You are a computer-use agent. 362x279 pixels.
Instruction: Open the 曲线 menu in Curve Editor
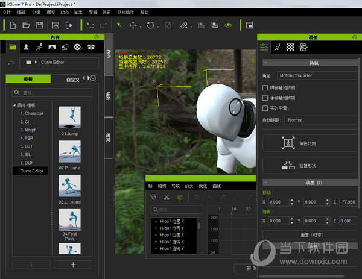click(x=217, y=186)
